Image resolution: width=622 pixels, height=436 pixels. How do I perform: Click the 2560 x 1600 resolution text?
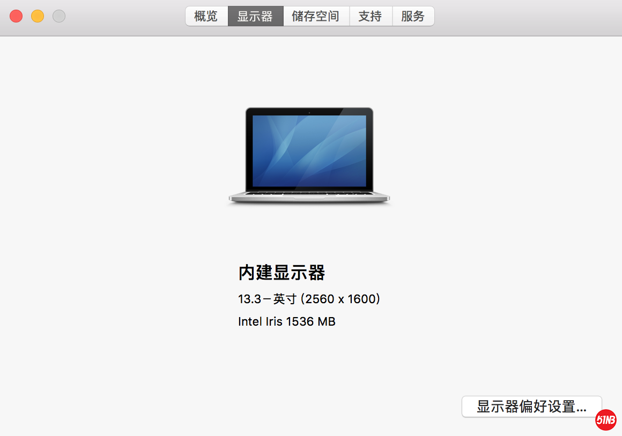pyautogui.click(x=340, y=299)
